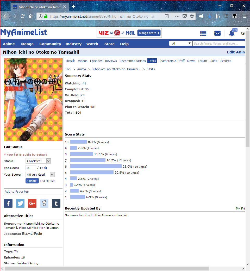The height and width of the screenshot is (271, 250).
Task: Go back using browser back arrow
Action: click(5, 16)
